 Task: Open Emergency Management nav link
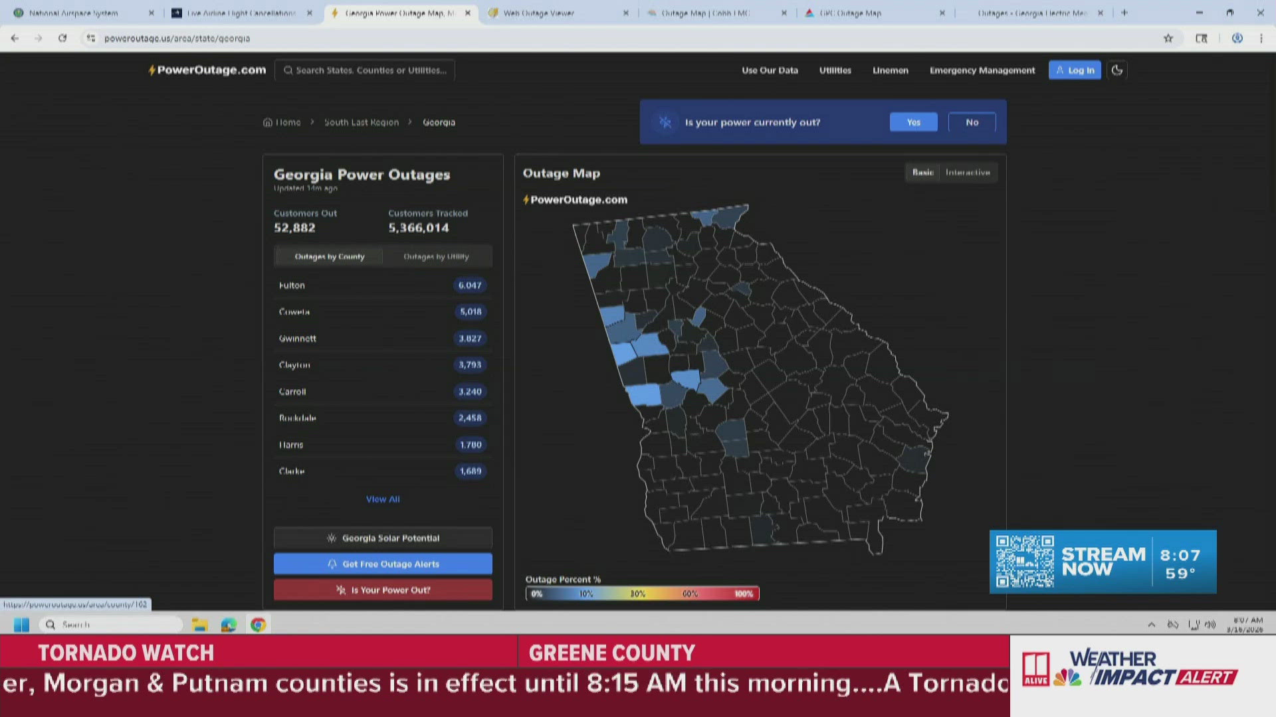tap(982, 70)
